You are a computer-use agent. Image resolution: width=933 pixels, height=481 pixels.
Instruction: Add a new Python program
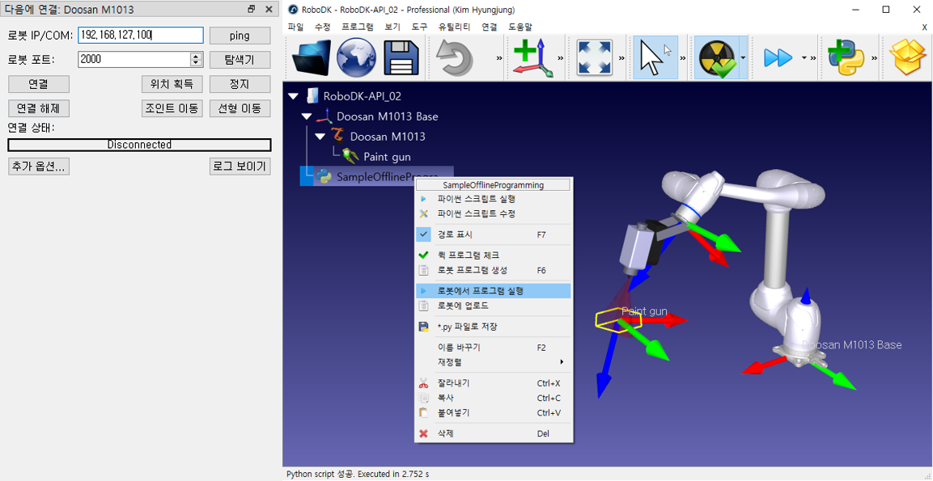click(x=847, y=57)
